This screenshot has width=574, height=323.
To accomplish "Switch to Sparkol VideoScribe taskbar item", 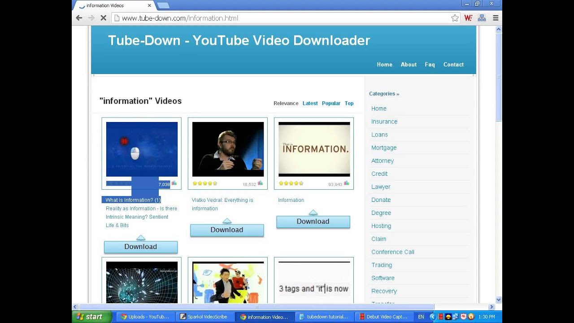I will 205,317.
